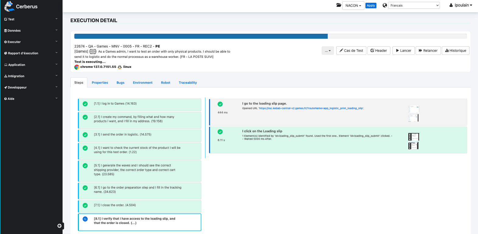Click the Chrome browser icon

coord(77,67)
